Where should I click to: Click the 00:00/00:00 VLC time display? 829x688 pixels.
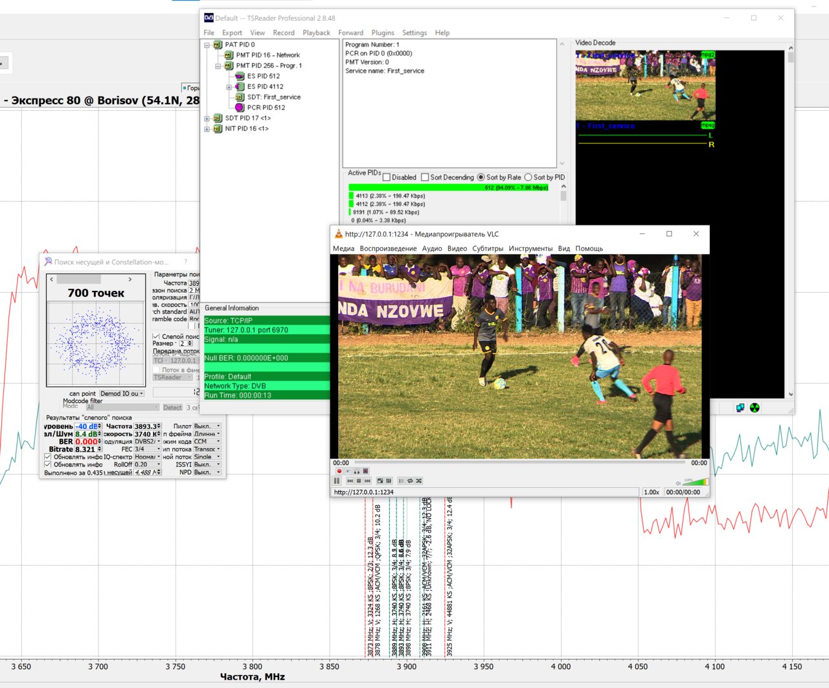(x=683, y=492)
